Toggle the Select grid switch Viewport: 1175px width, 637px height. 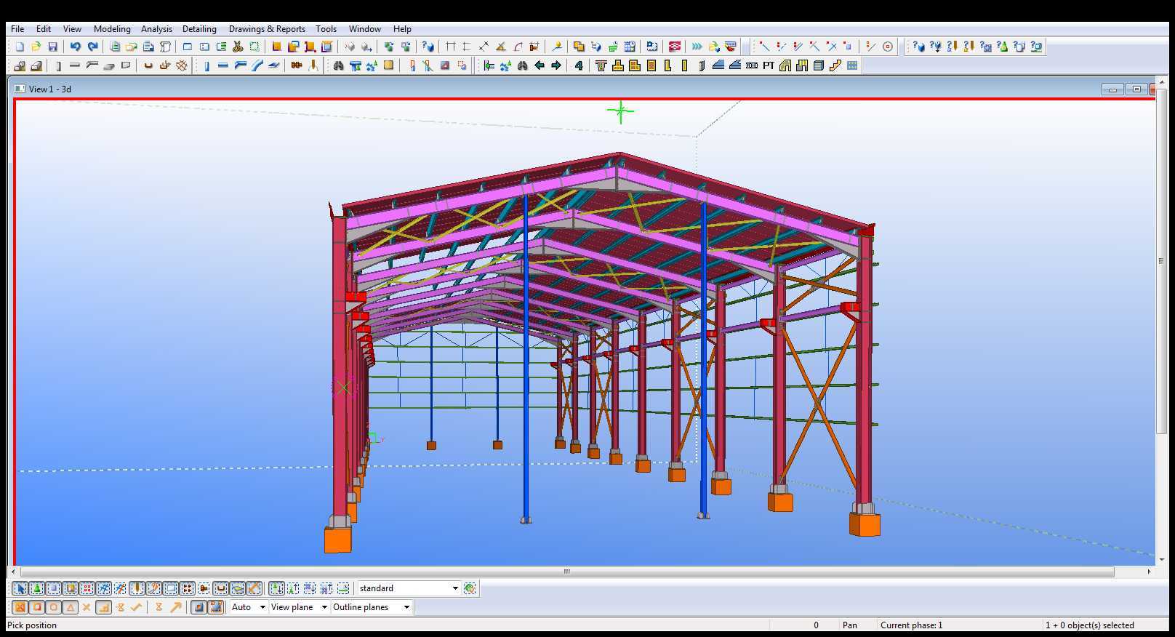pos(104,588)
